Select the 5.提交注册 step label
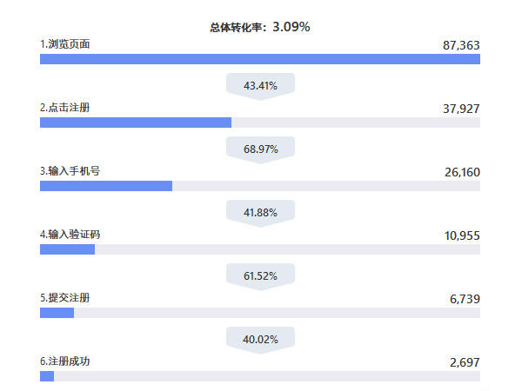The image size is (522, 391). (x=65, y=297)
